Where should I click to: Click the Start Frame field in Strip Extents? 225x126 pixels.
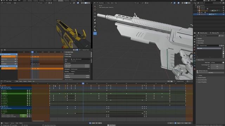pyautogui.click(x=77, y=65)
